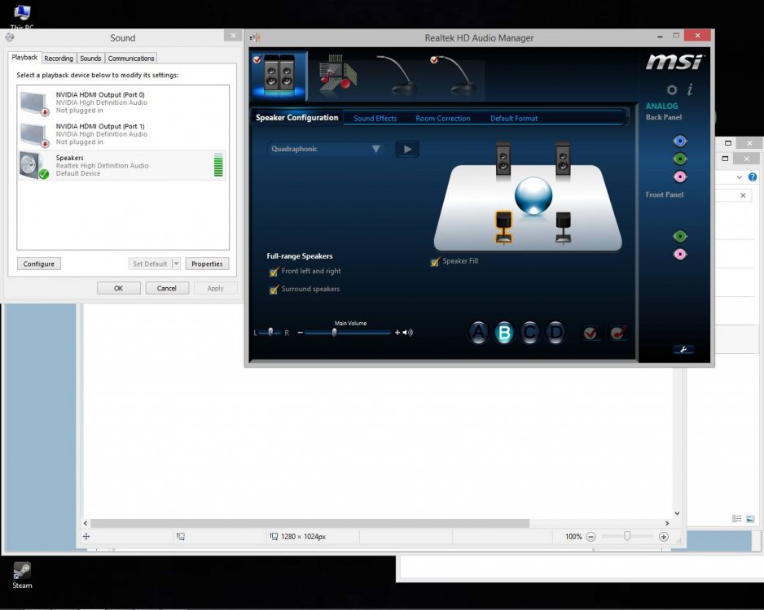
Task: Open the Sounds tab
Action: point(90,58)
